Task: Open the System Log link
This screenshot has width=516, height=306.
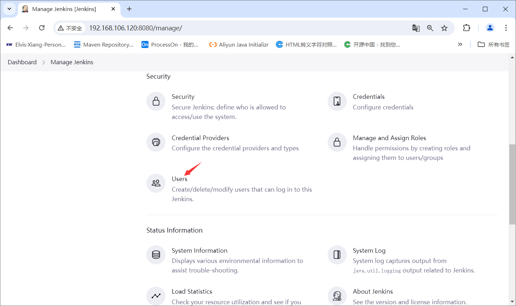Action: [369, 251]
